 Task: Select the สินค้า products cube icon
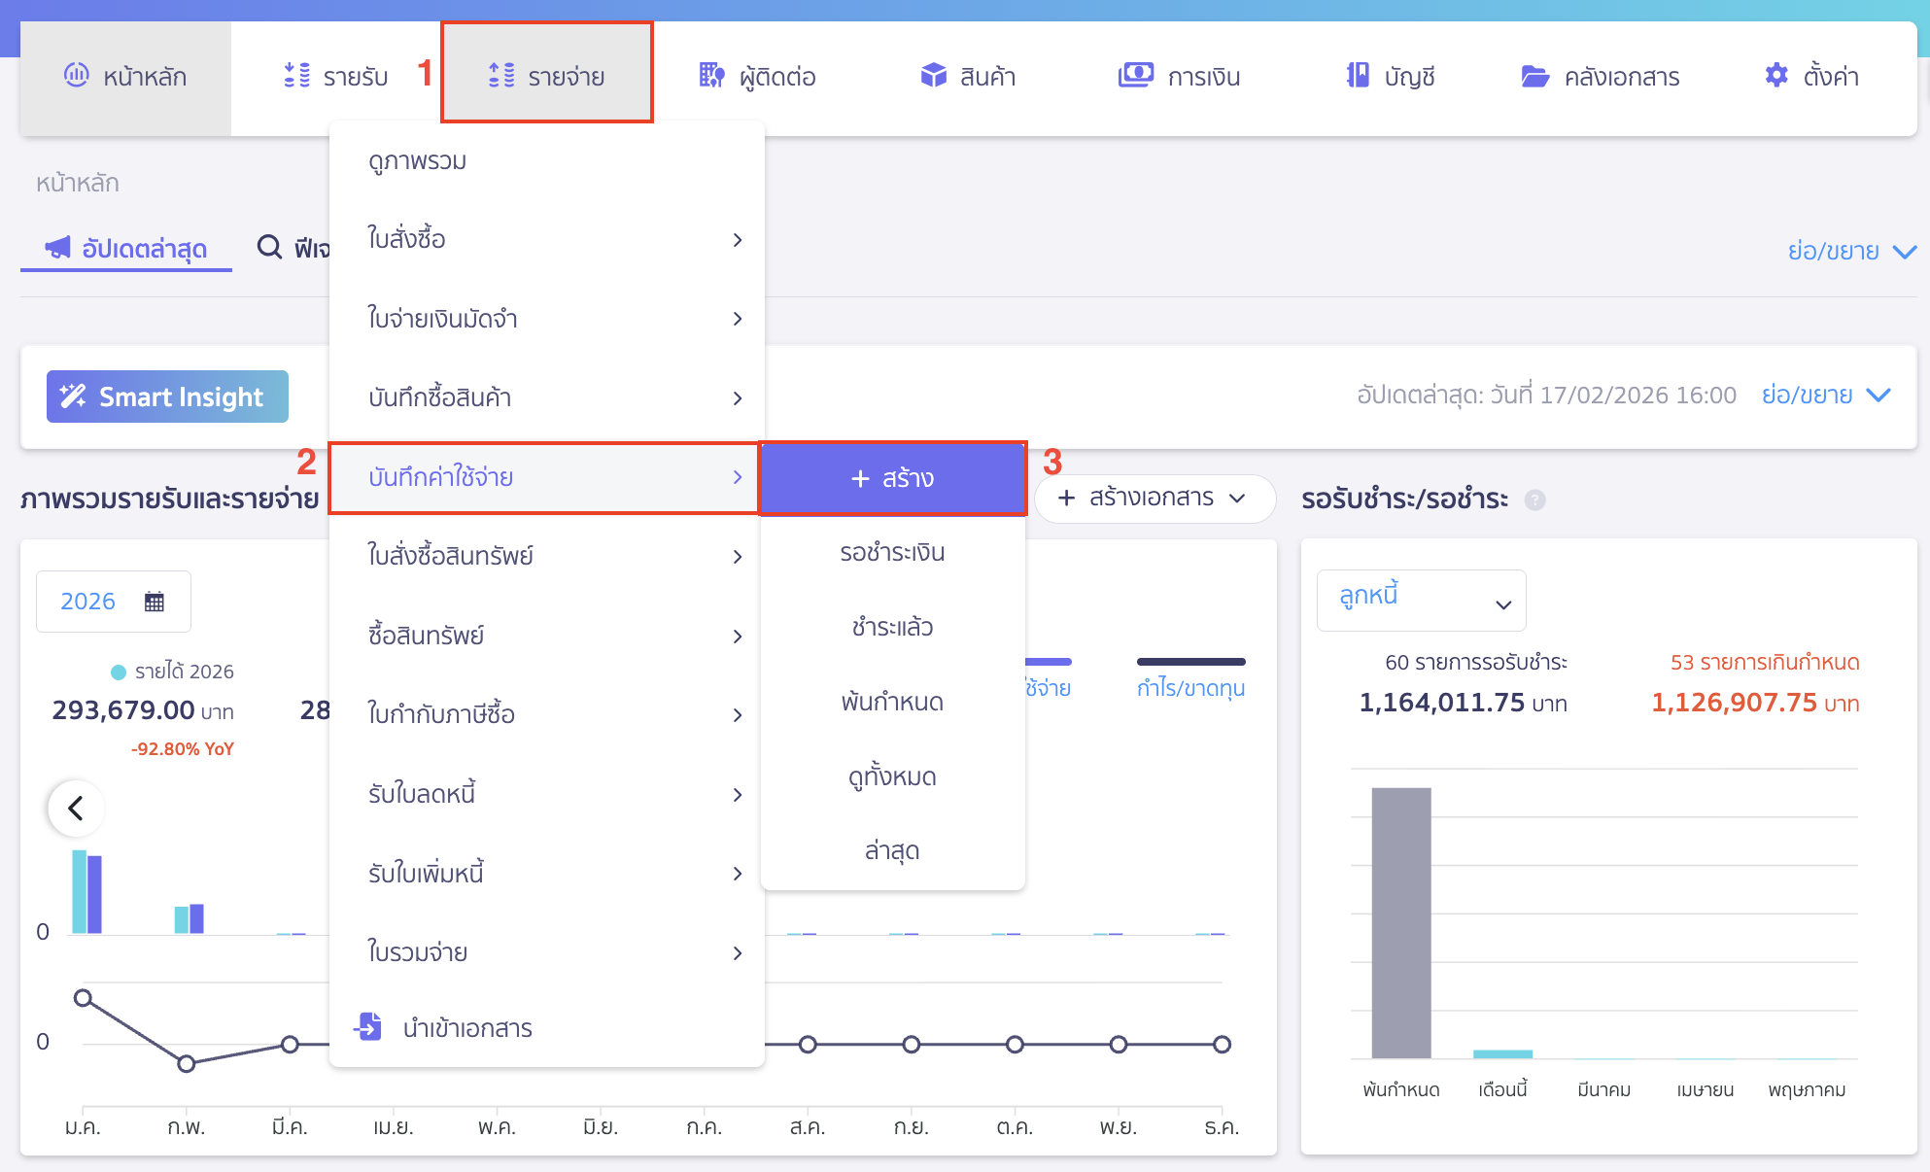pos(932,76)
